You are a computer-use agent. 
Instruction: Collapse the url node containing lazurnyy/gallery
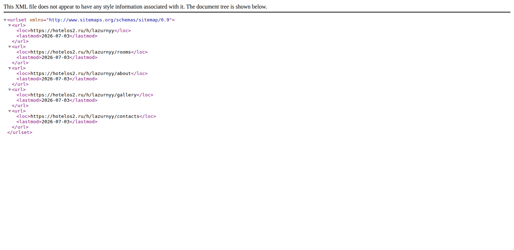coord(10,90)
